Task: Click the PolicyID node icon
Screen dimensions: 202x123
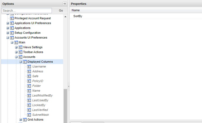Action: (29, 81)
